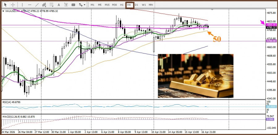This screenshot has width=278, height=135.
Task: Switch chart to M15 timeframe
Action: pos(107,5)
